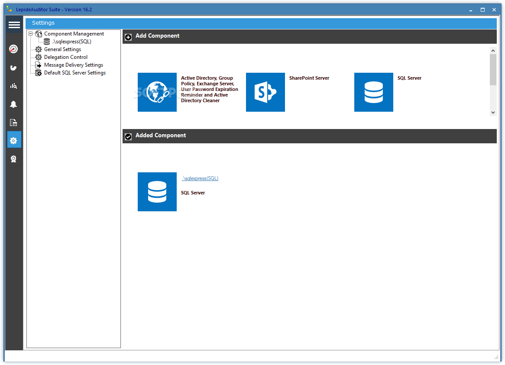
Task: Click the Add Component scrollbar thumb
Action: tap(493, 70)
